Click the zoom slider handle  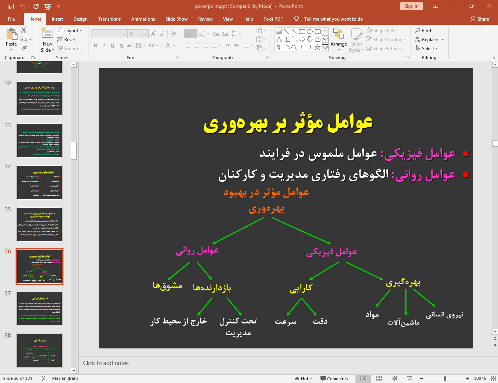[445, 379]
